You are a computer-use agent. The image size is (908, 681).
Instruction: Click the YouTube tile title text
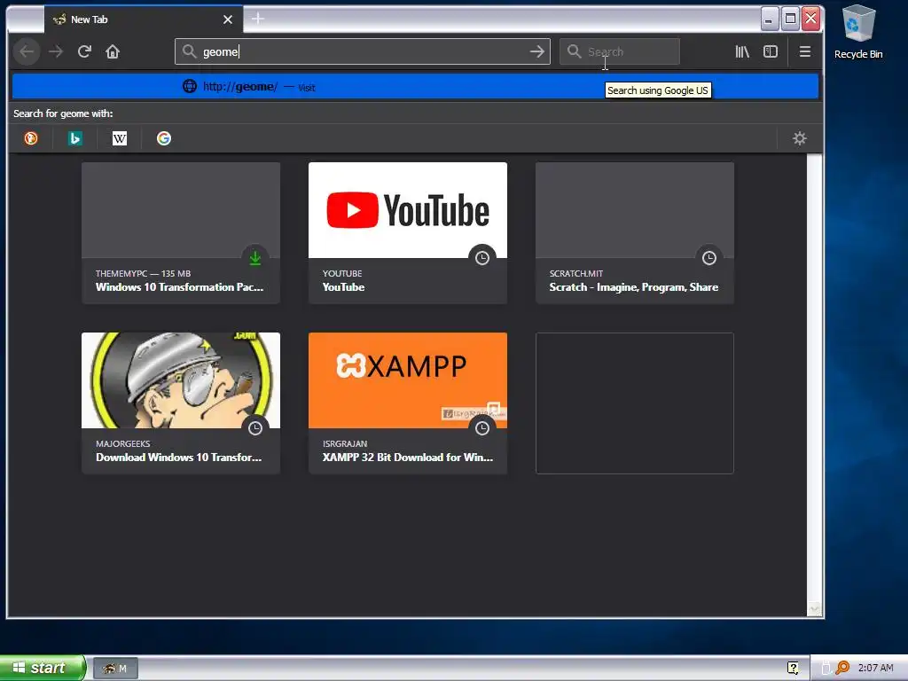[343, 287]
